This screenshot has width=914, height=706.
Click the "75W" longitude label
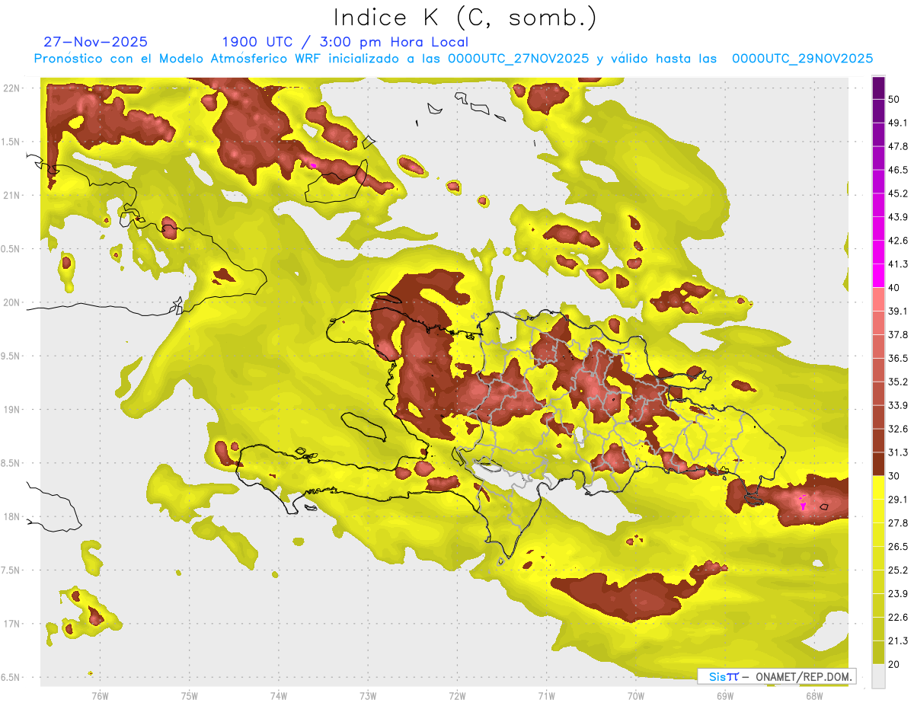click(190, 695)
